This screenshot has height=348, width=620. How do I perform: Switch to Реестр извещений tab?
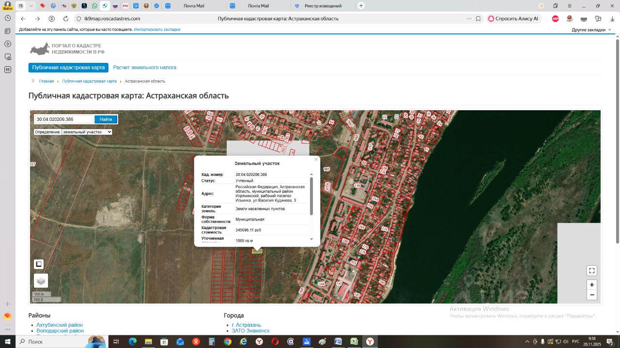[x=323, y=6]
